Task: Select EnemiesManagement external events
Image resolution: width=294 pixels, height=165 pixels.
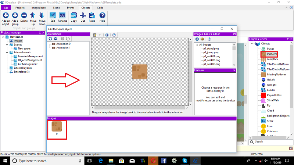Action: pyautogui.click(x=31, y=56)
